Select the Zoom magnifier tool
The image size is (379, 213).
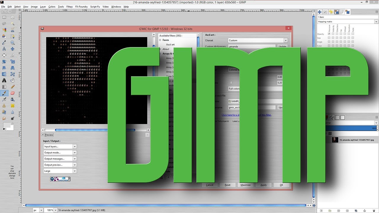pyautogui.click(x=13, y=42)
